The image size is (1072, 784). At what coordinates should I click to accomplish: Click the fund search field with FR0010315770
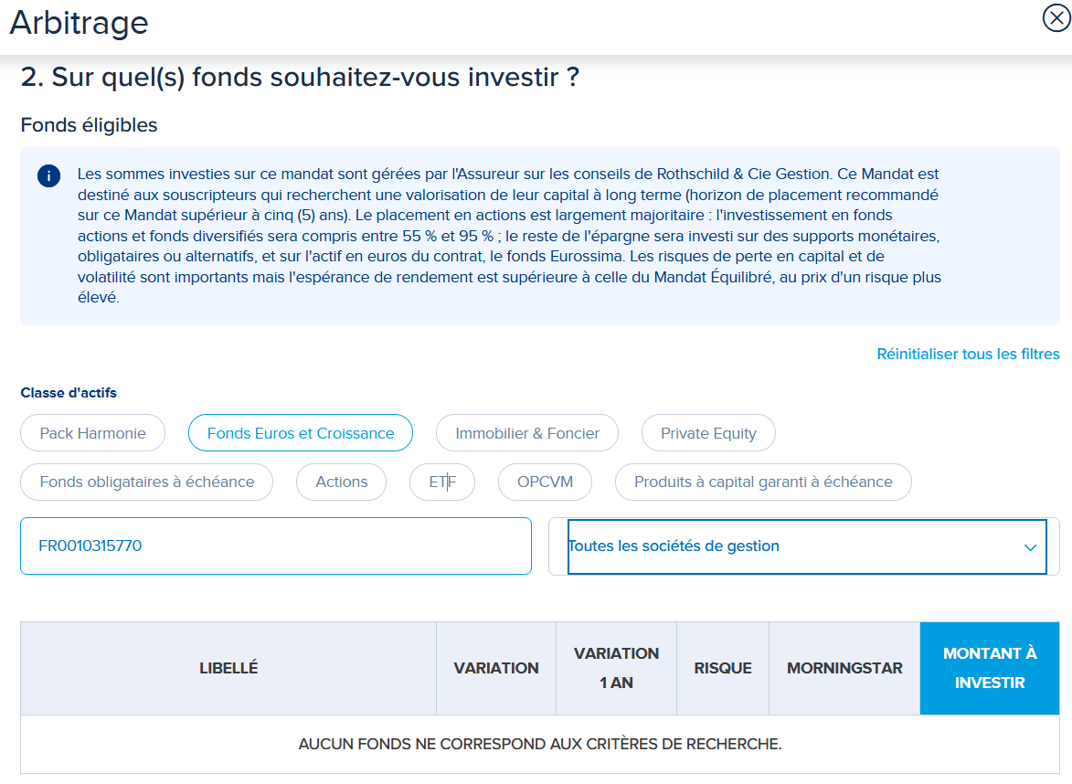click(275, 546)
